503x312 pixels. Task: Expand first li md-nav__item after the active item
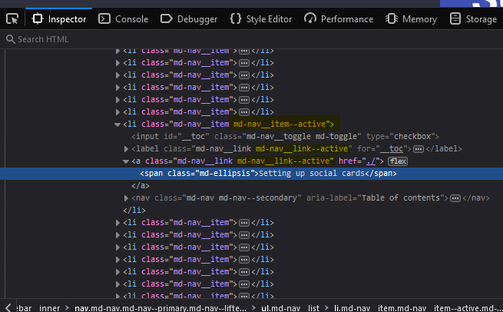(x=117, y=223)
